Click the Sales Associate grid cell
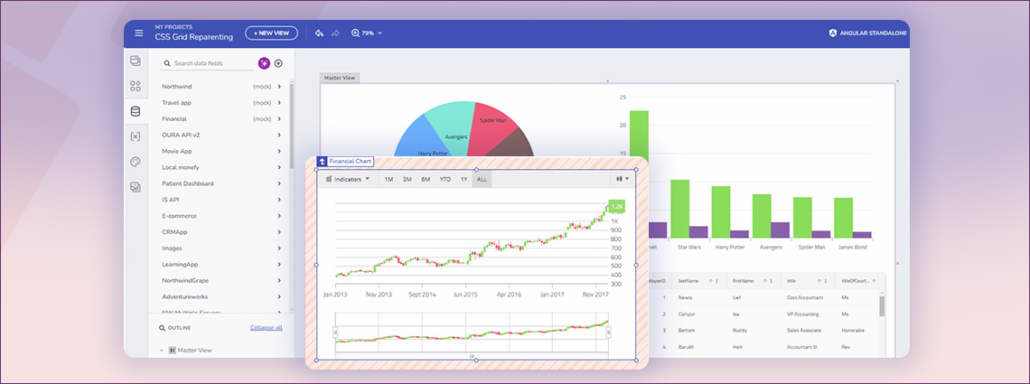Viewport: 1030px width, 384px height. 809,330
